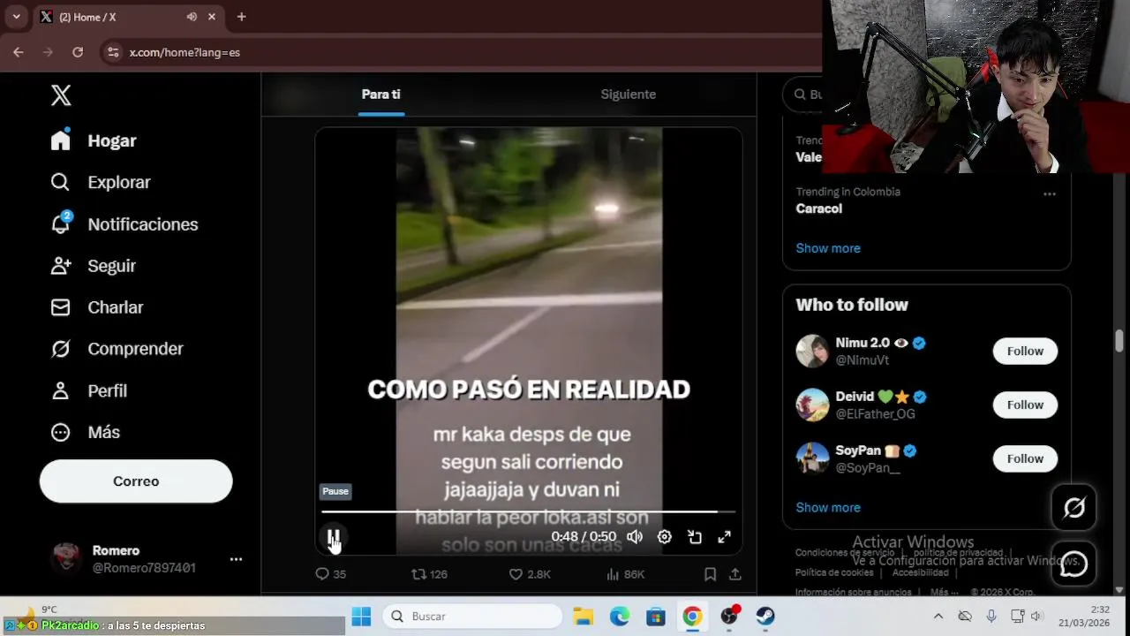Screen dimensions: 1130x636
Task: Click the Correo post button
Action: 136,481
